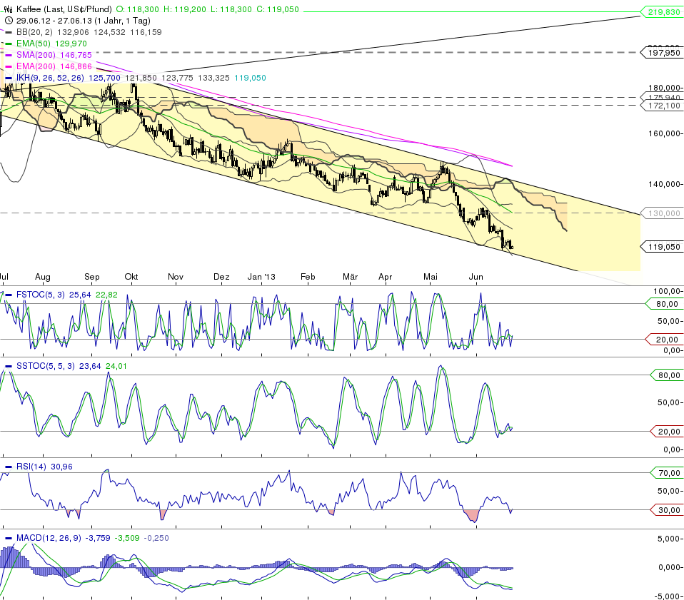Toggle the IKH(9, 26, 52, 26) indicator visibility

(9, 78)
